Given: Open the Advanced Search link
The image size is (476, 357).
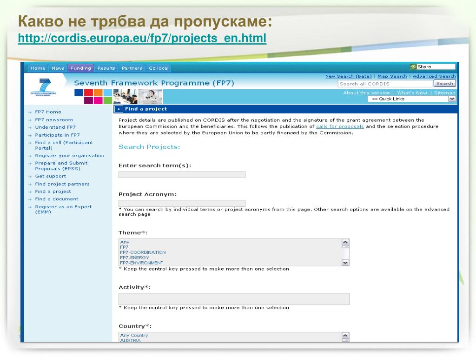Looking at the screenshot, I should [434, 76].
